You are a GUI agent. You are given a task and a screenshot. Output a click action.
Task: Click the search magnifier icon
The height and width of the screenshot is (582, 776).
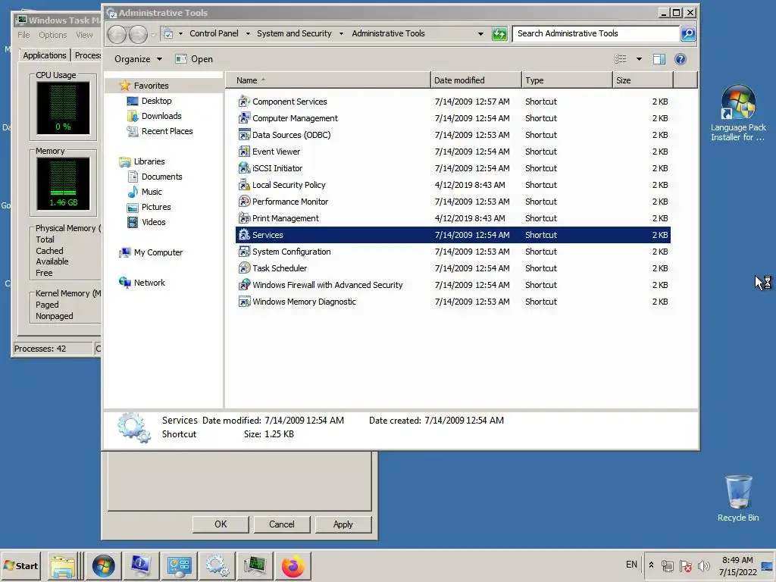pyautogui.click(x=688, y=33)
